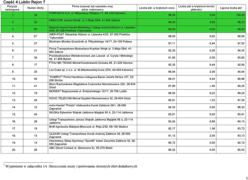The height and width of the screenshot is (180, 248).
Task: Click ranking position '15.'
Action: (14, 114)
